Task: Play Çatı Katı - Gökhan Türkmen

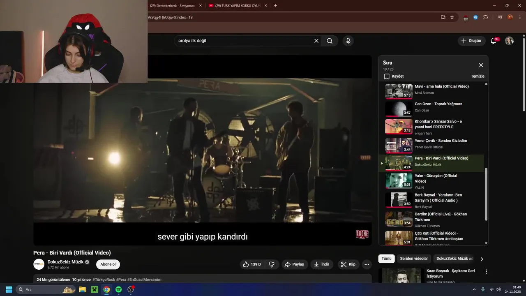Action: click(431, 238)
